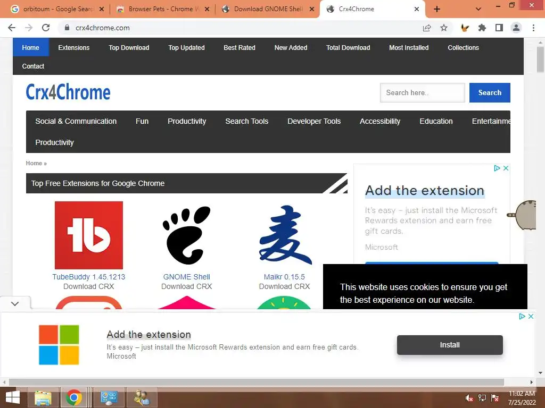
Task: Open the Education category
Action: pyautogui.click(x=436, y=121)
